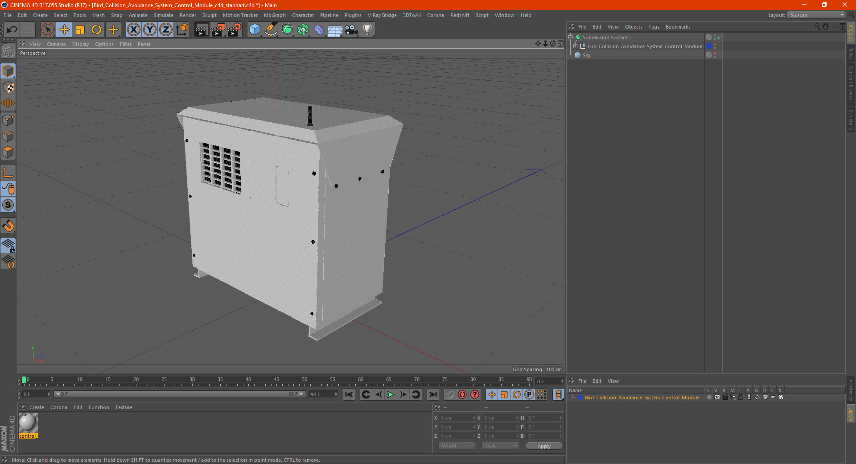Switch to Edges mode
The height and width of the screenshot is (464, 856).
(8, 136)
